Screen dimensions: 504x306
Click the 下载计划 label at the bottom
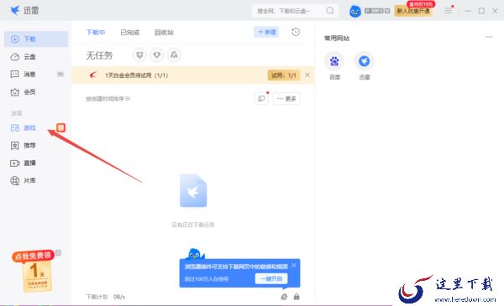(97, 297)
